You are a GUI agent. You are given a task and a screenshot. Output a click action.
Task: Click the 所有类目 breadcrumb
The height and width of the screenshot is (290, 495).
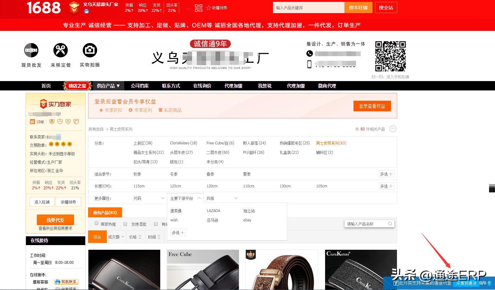[x=96, y=129]
